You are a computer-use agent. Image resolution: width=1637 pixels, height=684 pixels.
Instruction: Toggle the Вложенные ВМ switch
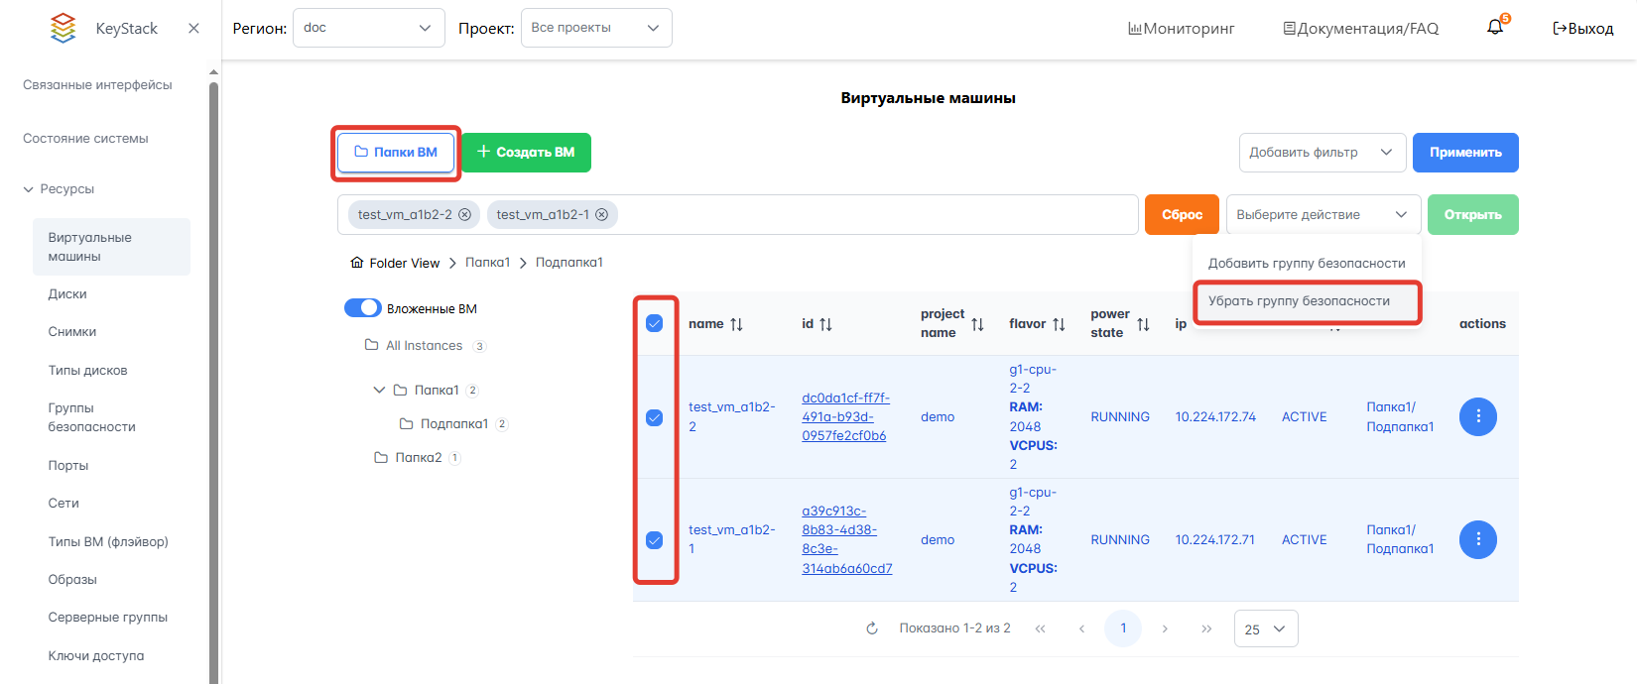363,308
